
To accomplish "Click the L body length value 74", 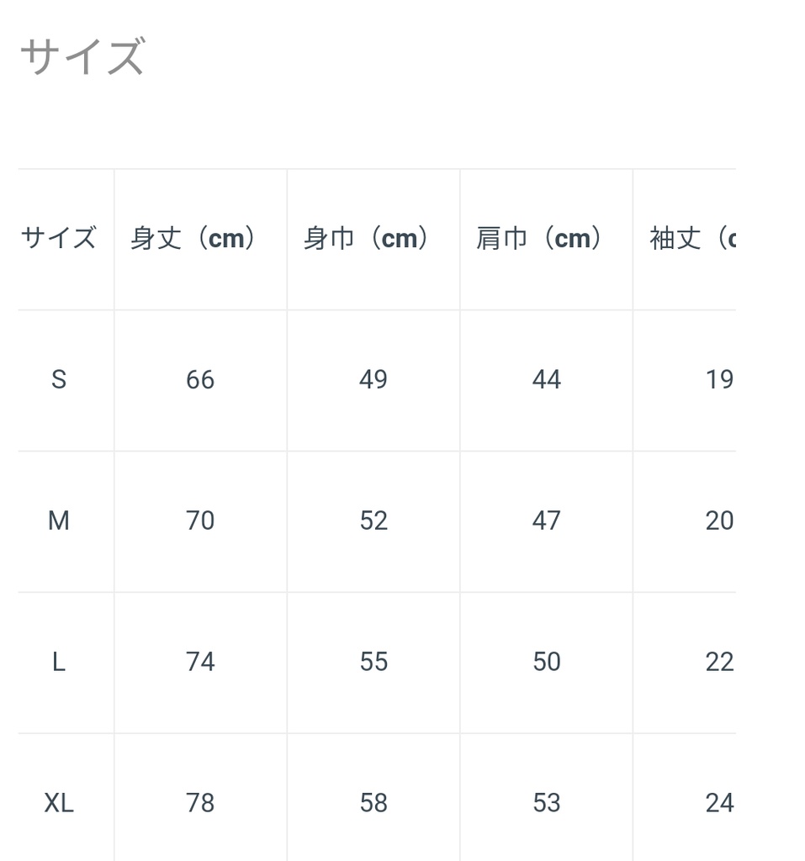I will [200, 663].
